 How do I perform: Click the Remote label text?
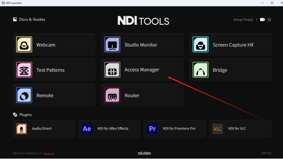(x=45, y=96)
